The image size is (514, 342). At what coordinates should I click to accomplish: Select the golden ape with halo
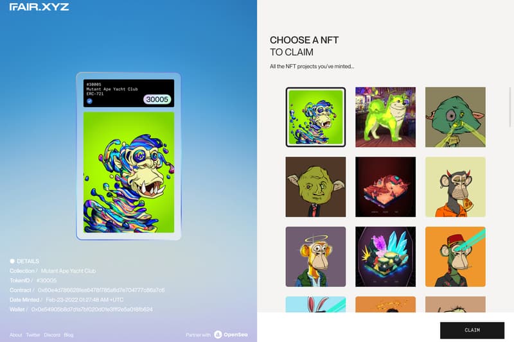pyautogui.click(x=315, y=257)
